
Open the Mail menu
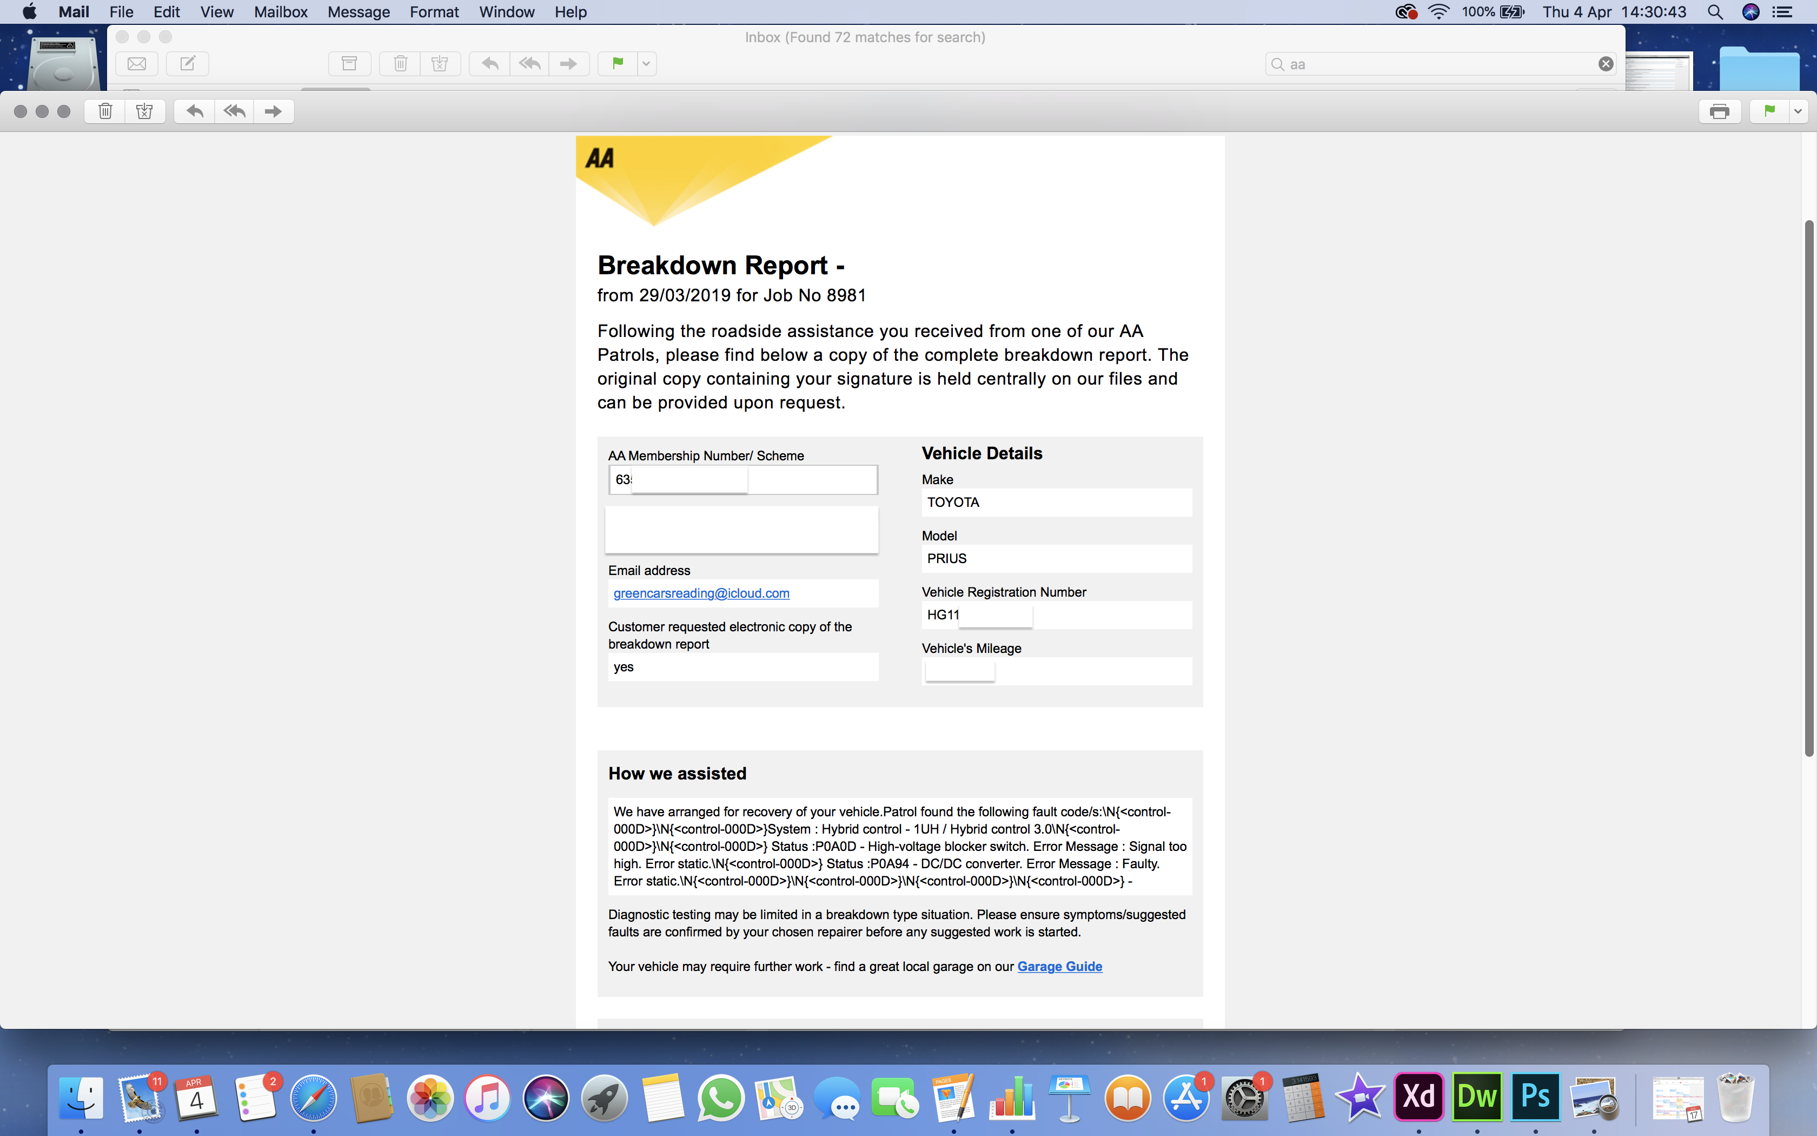coord(74,12)
